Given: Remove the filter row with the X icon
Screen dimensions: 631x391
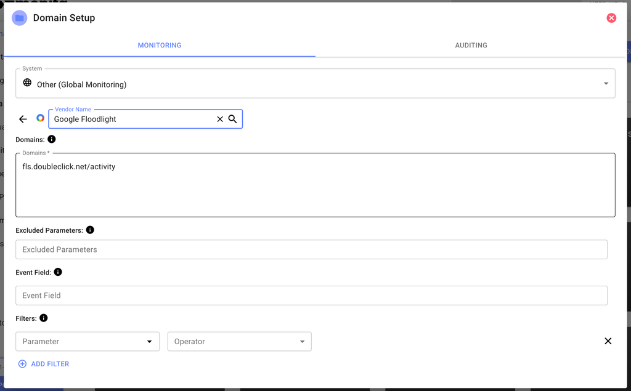Looking at the screenshot, I should pos(608,341).
